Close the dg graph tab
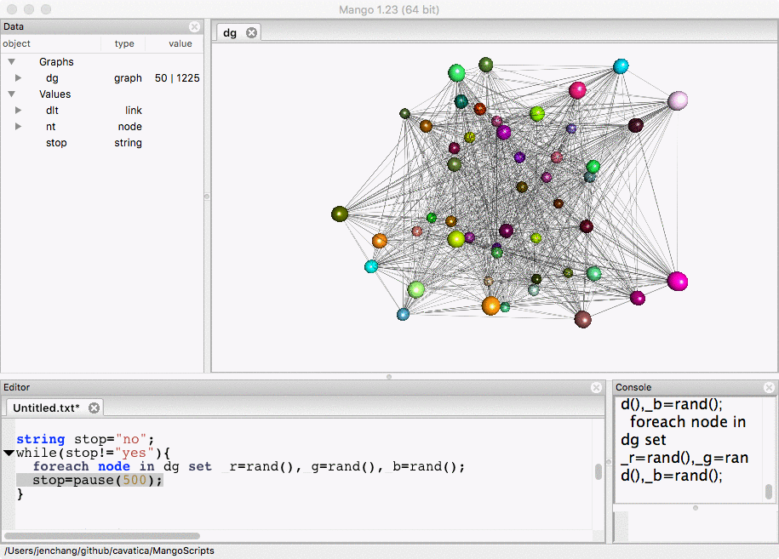 coord(251,33)
